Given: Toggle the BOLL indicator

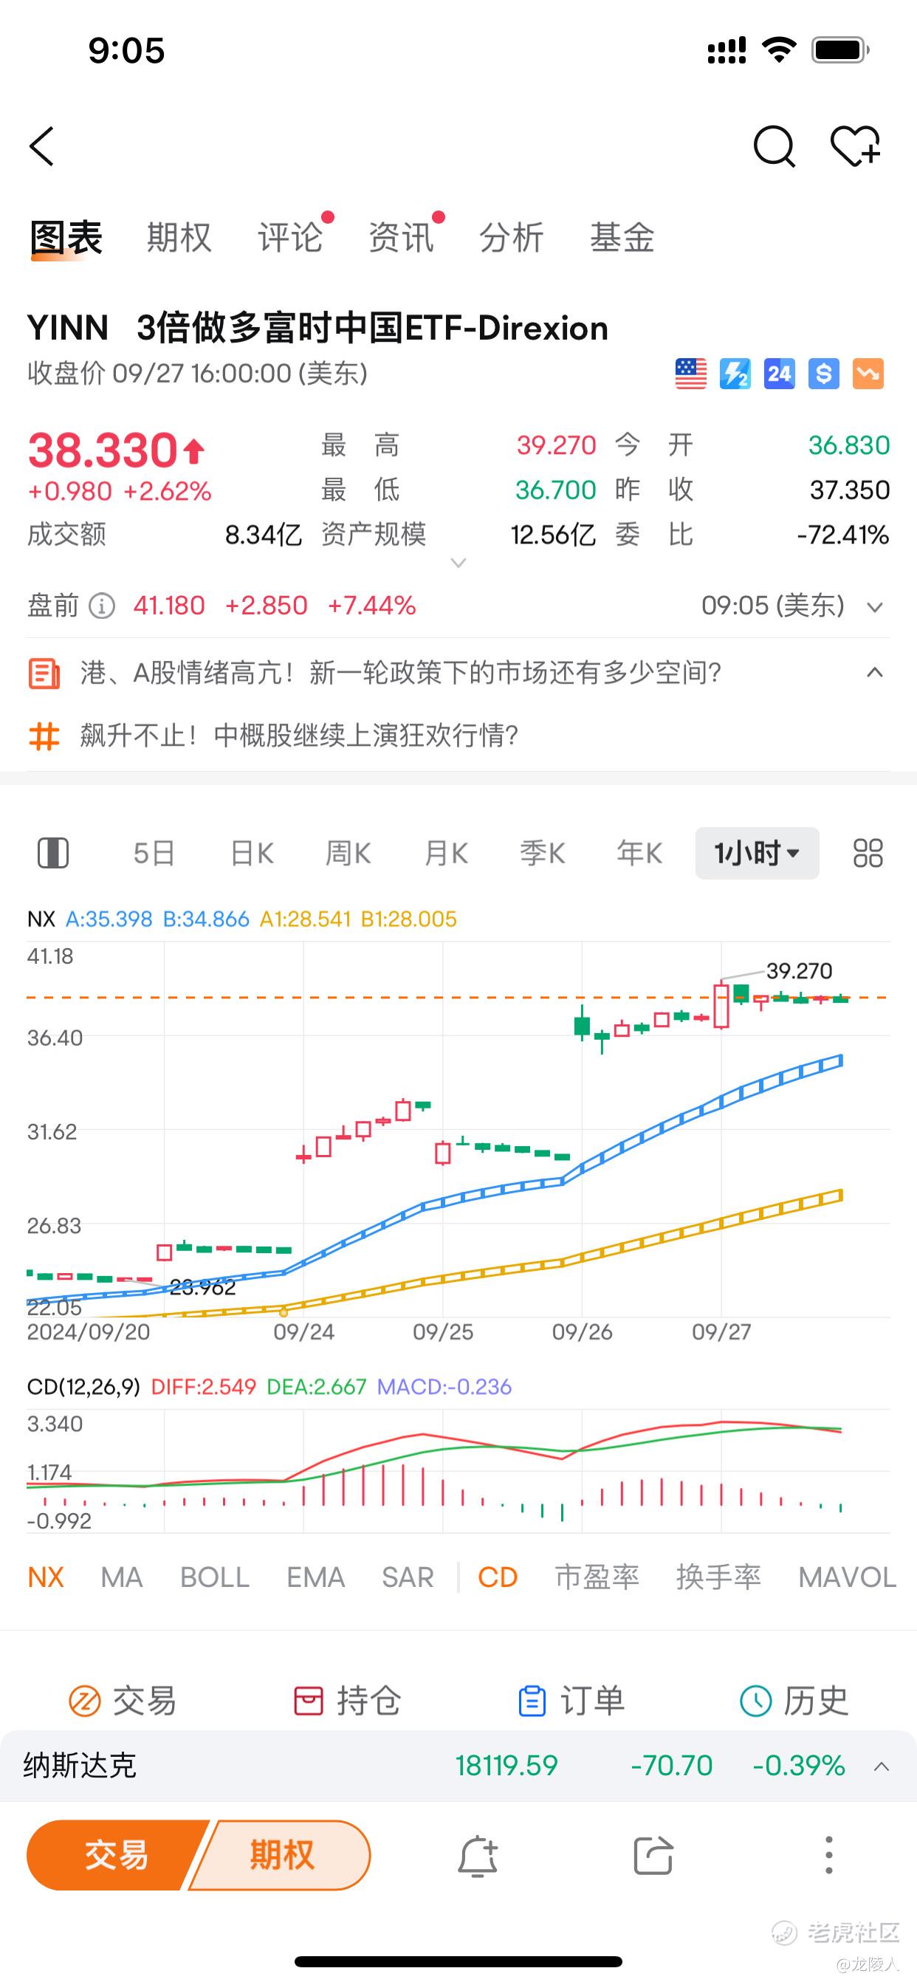Looking at the screenshot, I should (x=214, y=1577).
